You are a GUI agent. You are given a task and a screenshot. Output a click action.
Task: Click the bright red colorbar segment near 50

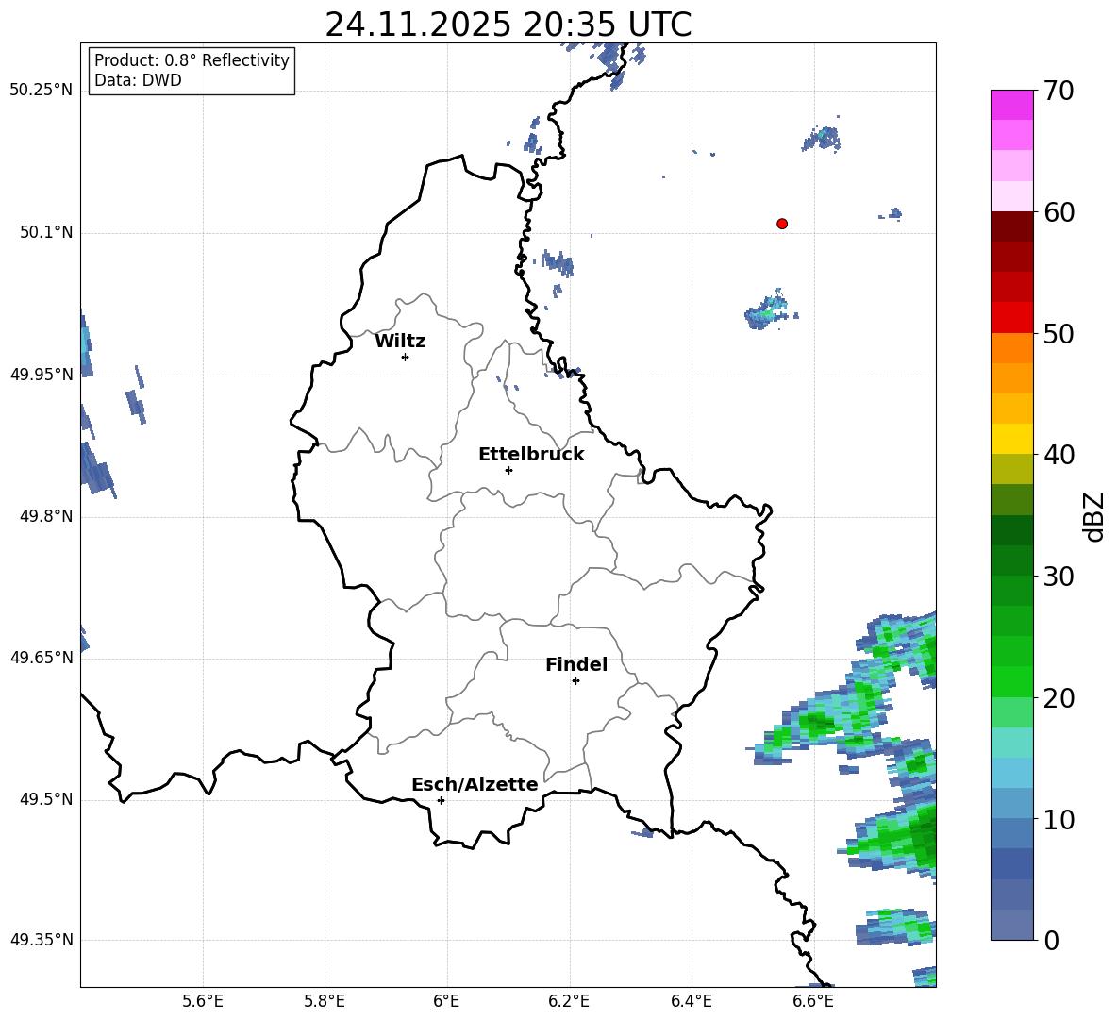1011,318
